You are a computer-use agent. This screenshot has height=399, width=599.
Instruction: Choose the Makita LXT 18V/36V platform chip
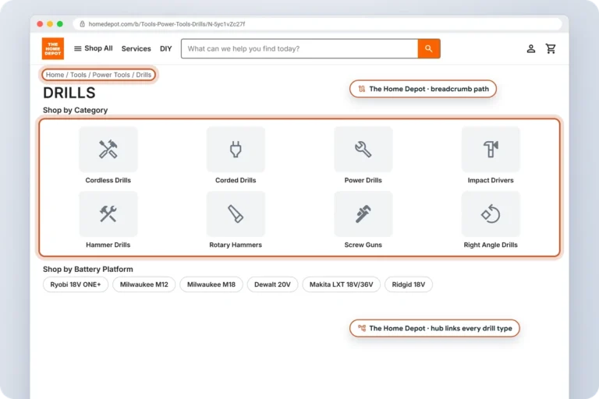(341, 284)
